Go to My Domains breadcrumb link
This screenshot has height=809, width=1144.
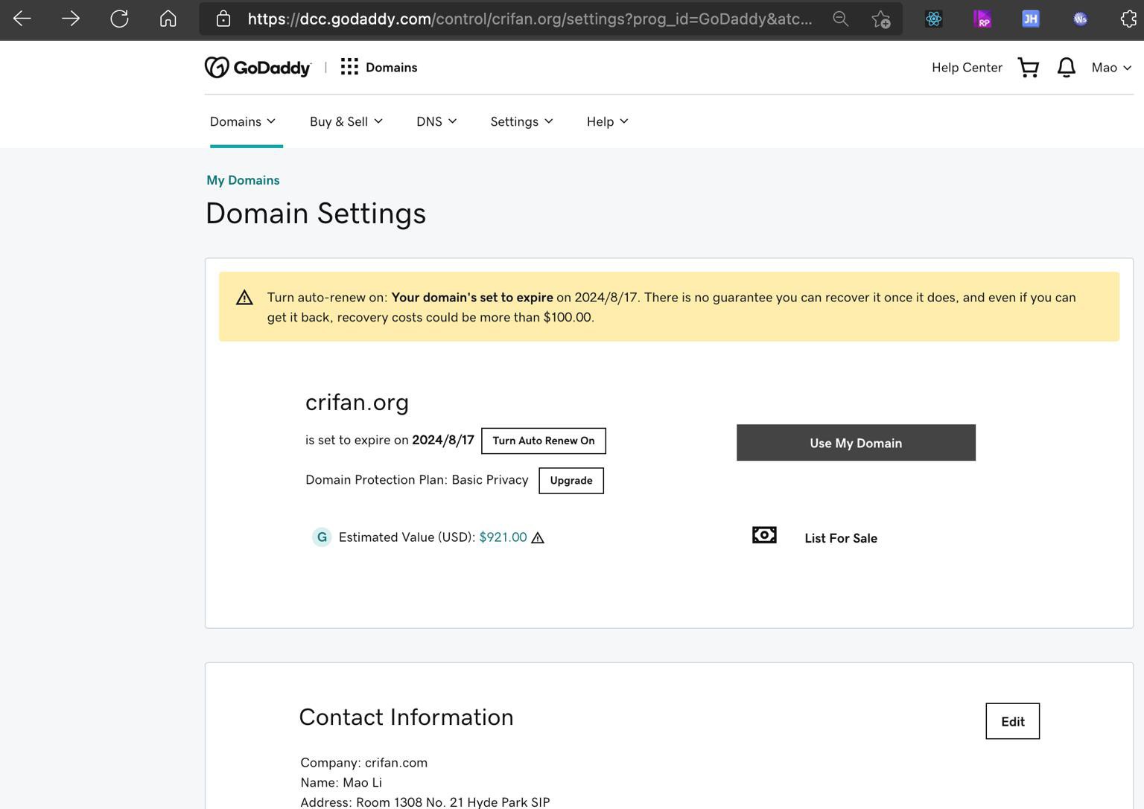243,180
